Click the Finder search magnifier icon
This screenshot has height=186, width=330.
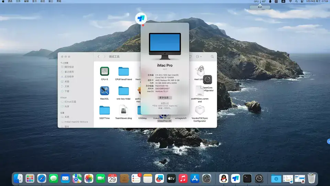212,56
